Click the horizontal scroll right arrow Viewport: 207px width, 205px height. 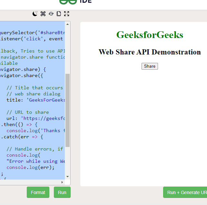pyautogui.click(x=62, y=182)
